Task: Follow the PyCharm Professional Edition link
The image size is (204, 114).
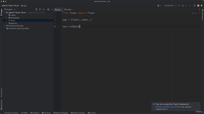Action: point(168,107)
